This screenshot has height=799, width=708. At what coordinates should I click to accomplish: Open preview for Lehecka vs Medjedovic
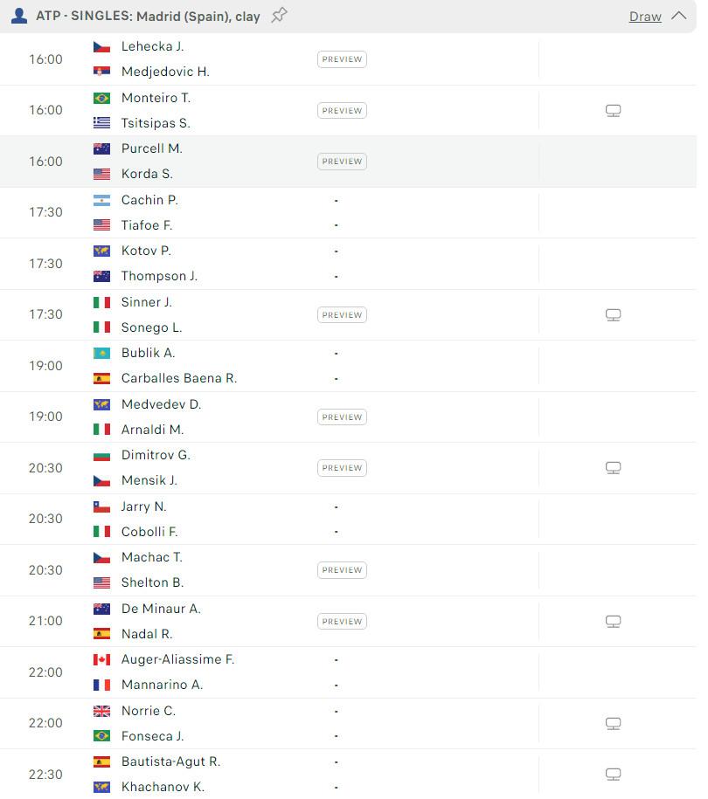pos(342,59)
